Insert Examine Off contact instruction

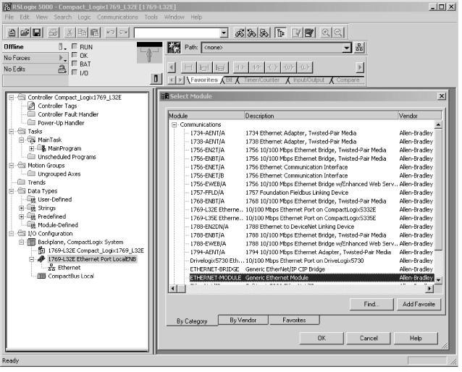[256, 68]
